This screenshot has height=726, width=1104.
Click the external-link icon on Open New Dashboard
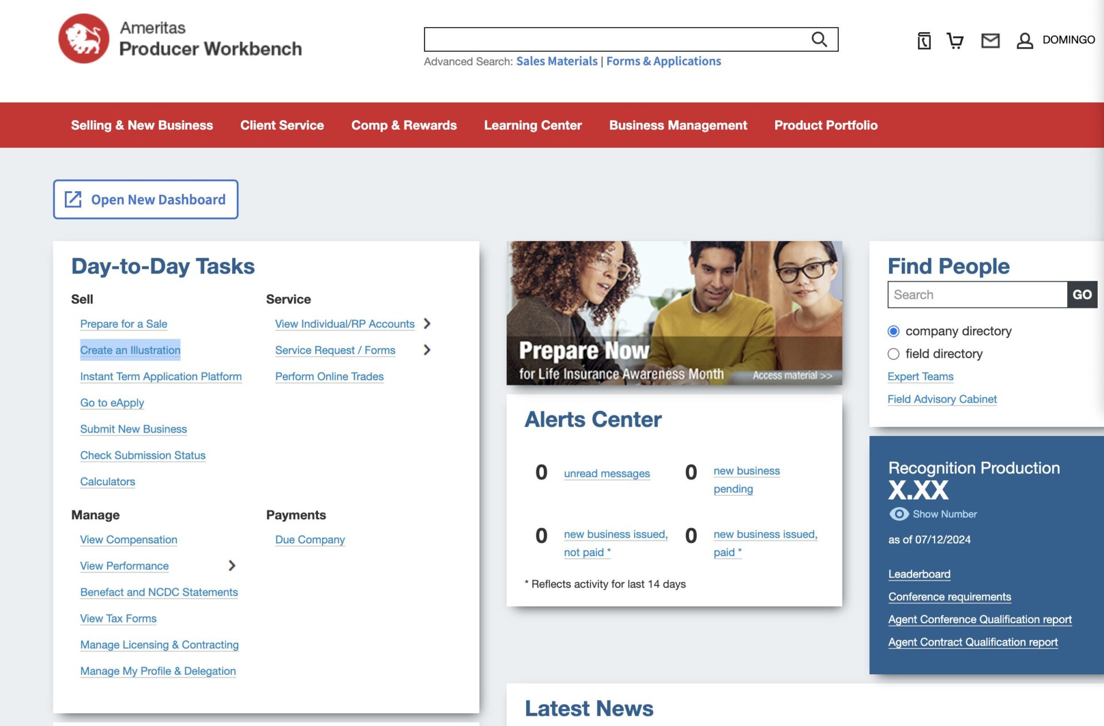click(73, 199)
